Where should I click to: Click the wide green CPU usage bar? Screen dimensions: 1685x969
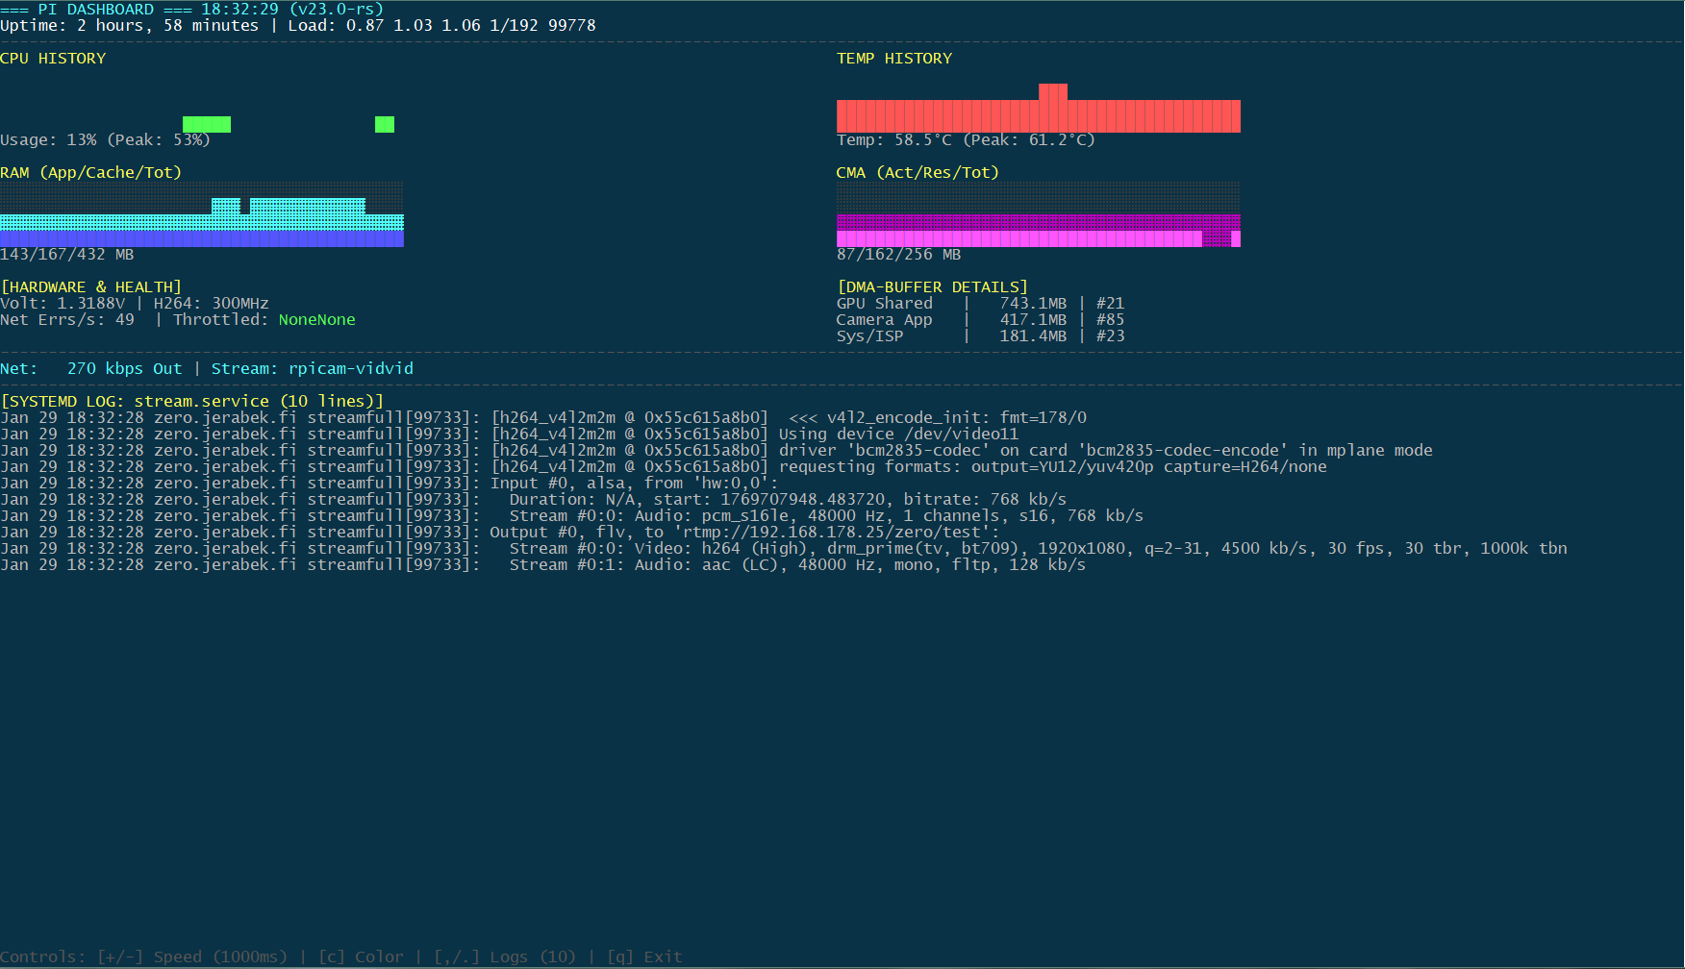206,124
